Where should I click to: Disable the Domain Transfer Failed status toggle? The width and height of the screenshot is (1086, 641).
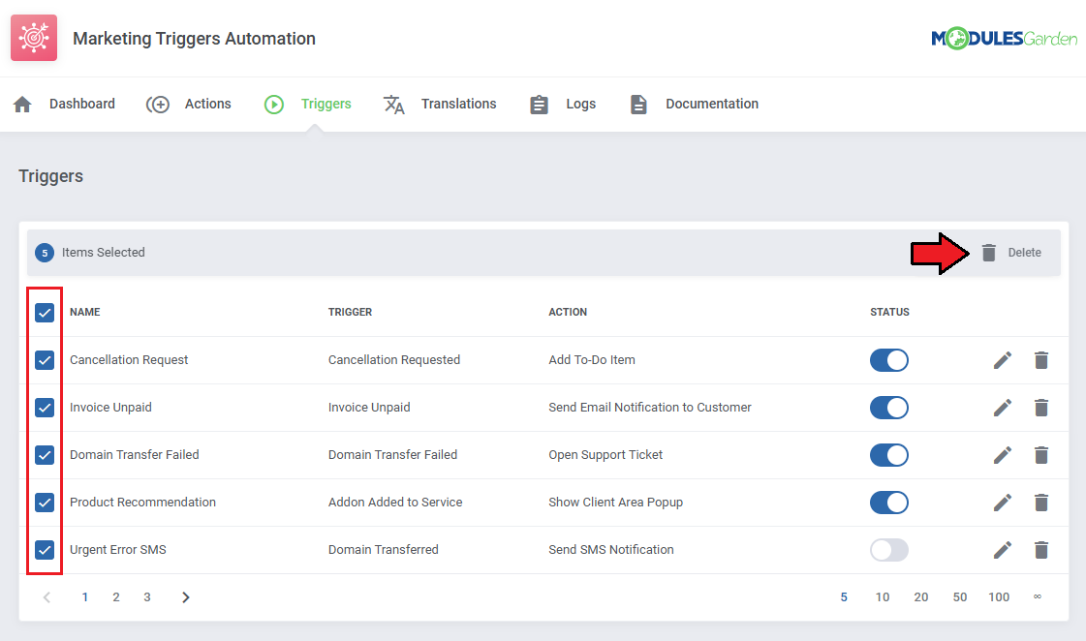click(889, 455)
